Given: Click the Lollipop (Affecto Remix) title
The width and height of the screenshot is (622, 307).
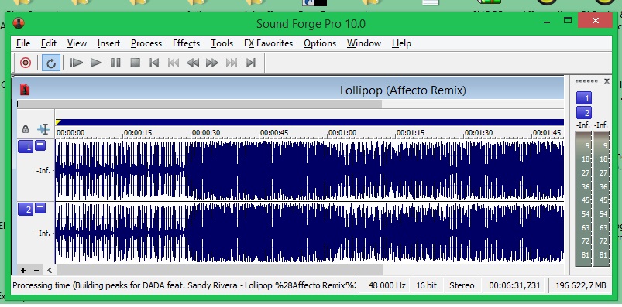Looking at the screenshot, I should click(x=403, y=90).
